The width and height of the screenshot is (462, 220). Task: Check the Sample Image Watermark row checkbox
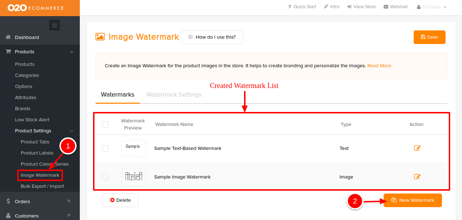click(x=105, y=176)
